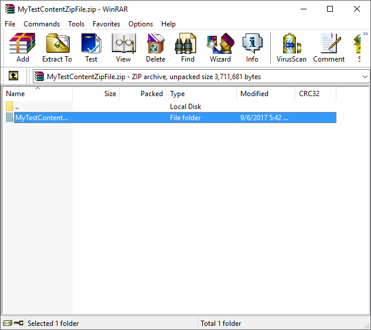Viewport: 371px width, 330px height.
Task: Sort by Size column header
Action: click(x=96, y=94)
